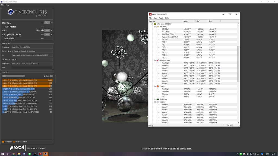Expand the Utilization tree node

tap(155, 99)
